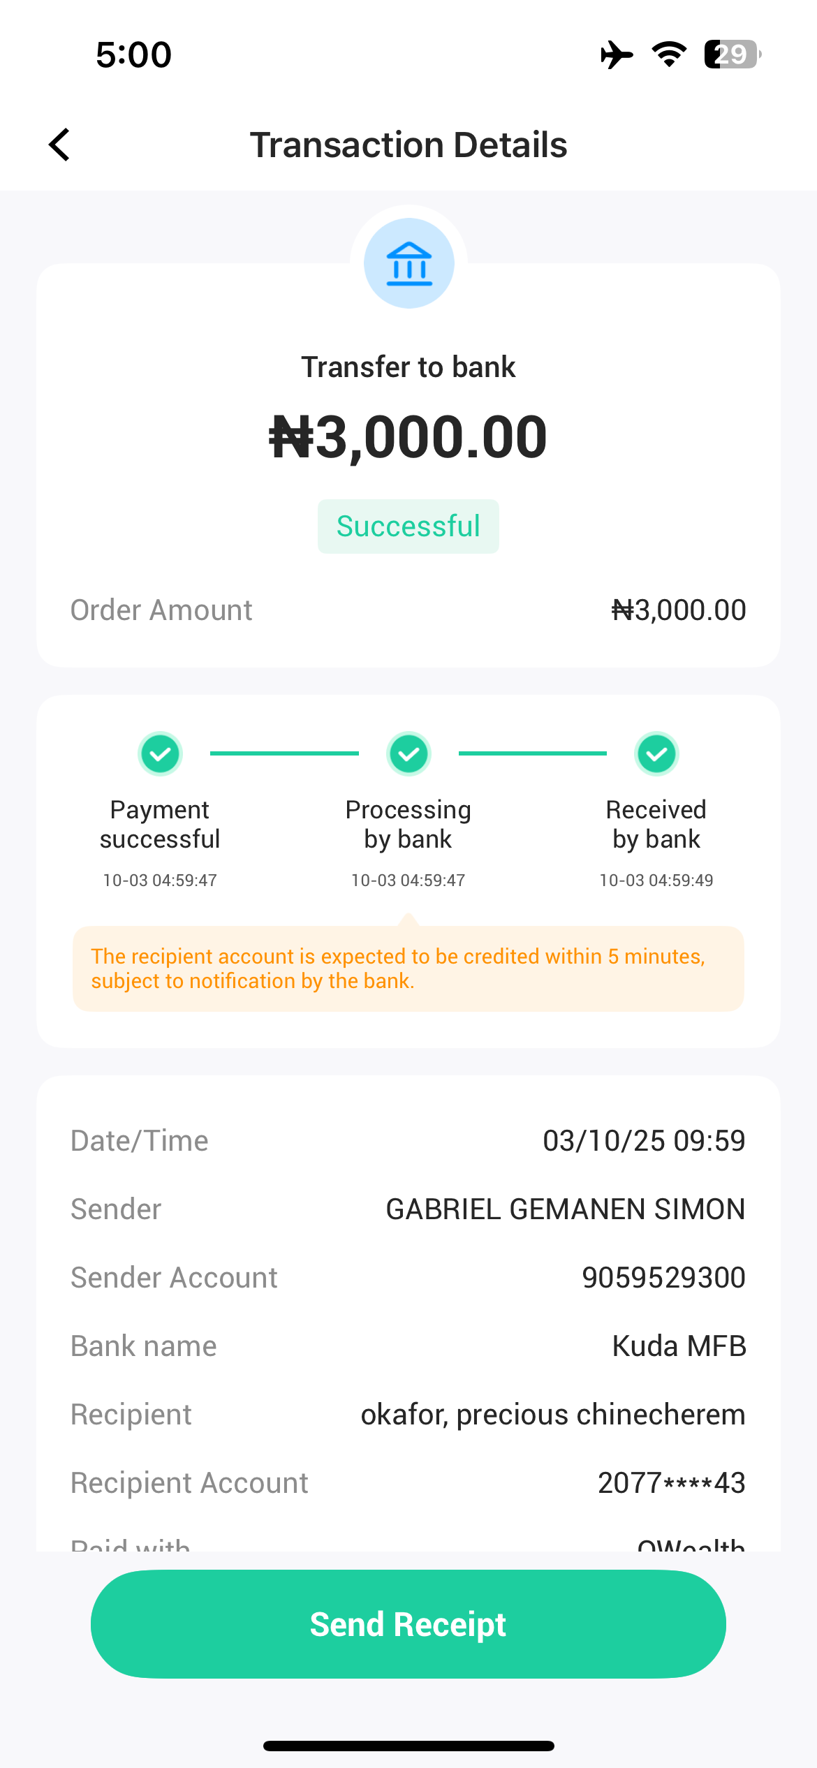Tap the blue bank building icon
Screen dimensions: 817x1768
409,264
